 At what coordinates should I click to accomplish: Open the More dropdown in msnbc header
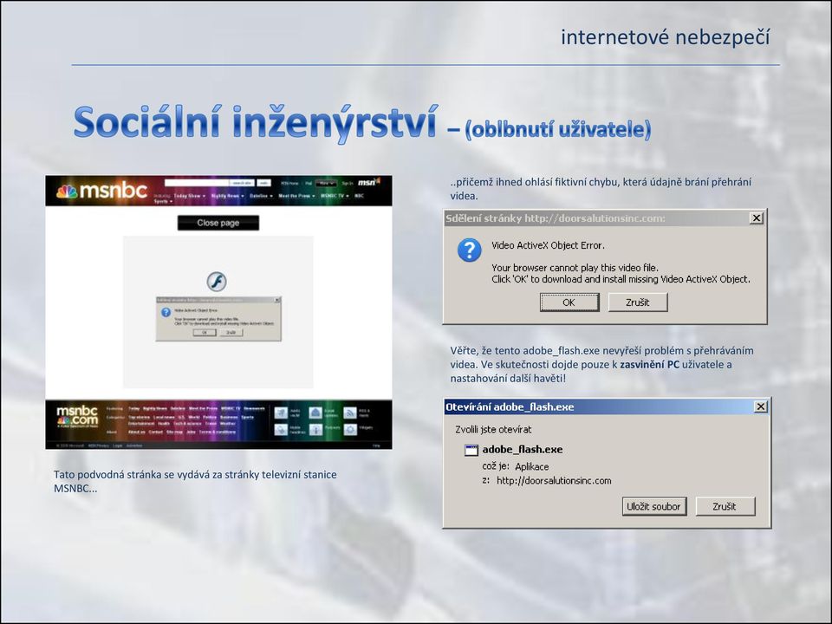327,183
